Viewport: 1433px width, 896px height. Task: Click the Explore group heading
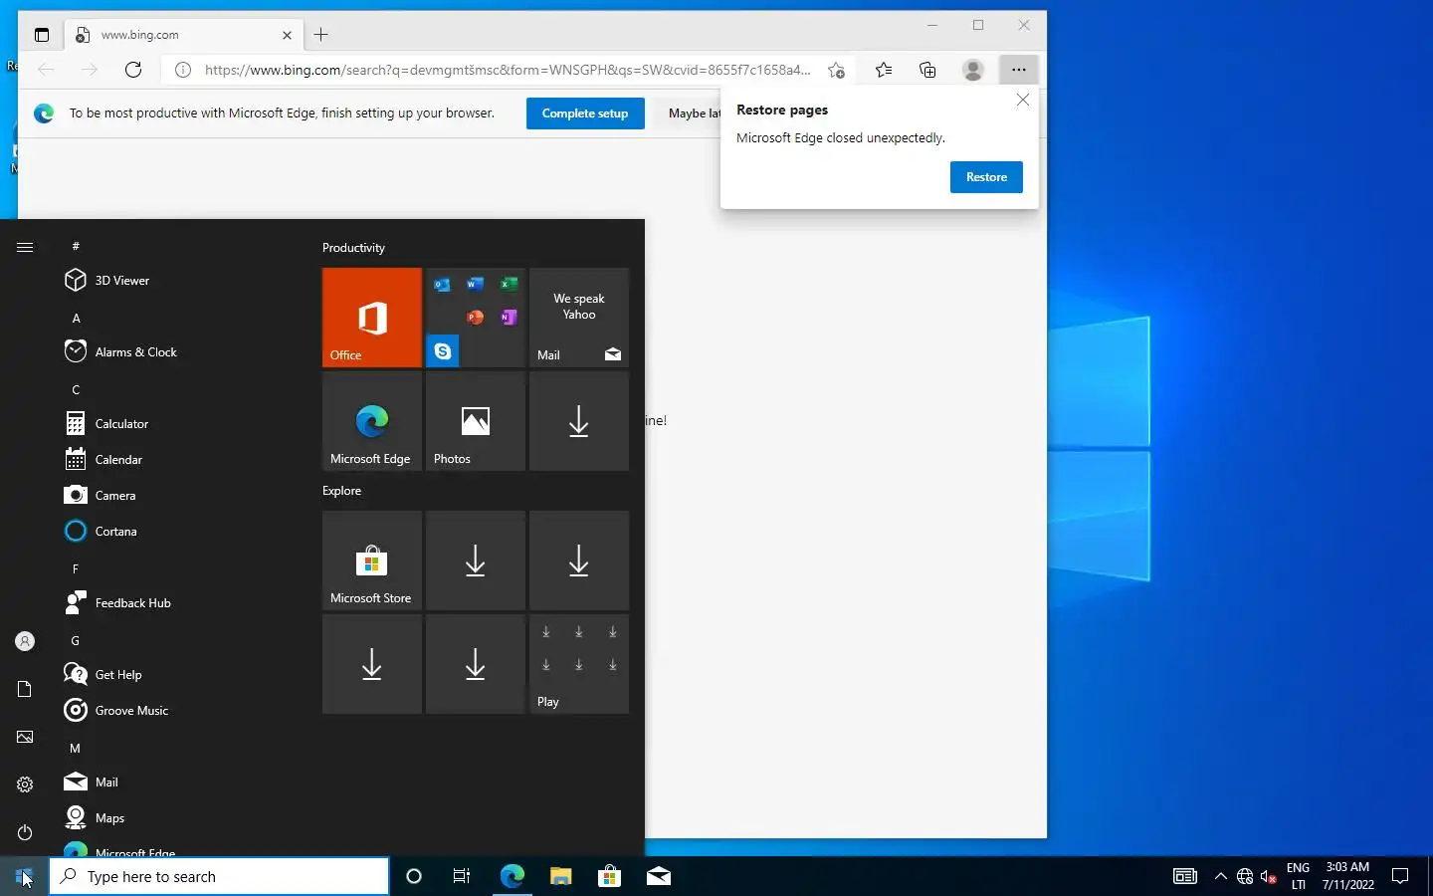point(341,491)
